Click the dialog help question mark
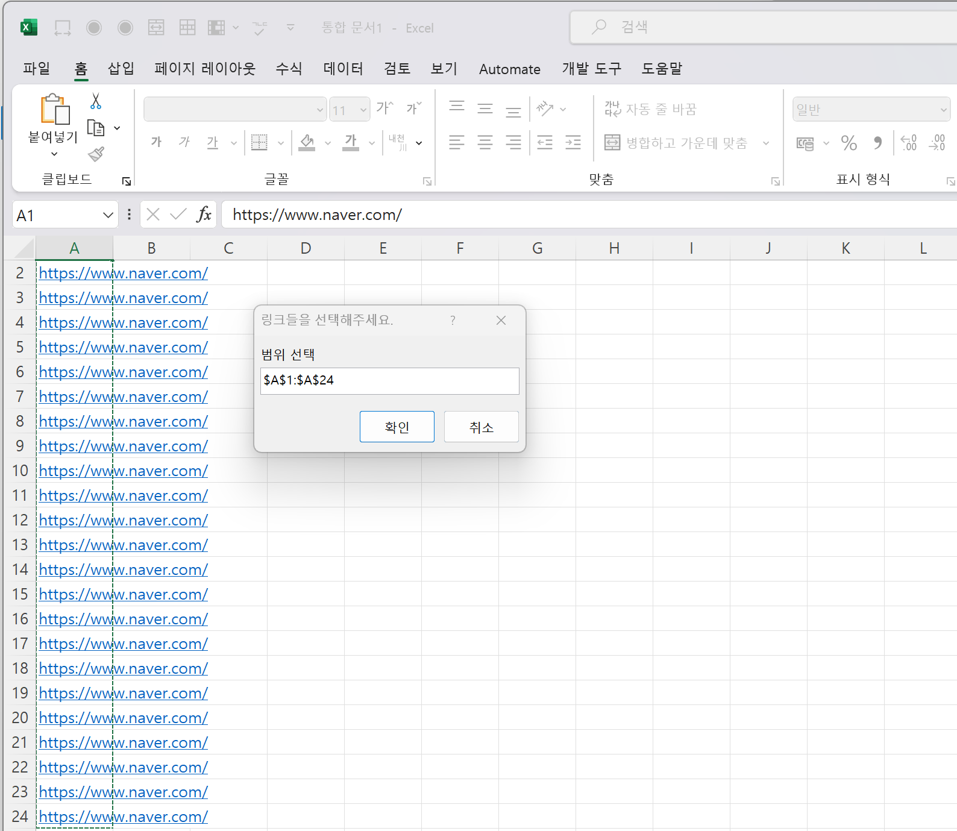This screenshot has height=831, width=957. coord(453,320)
